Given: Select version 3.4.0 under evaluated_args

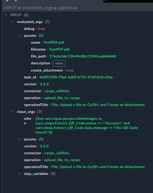Looking at the screenshot, I should pyautogui.click(x=44, y=84).
